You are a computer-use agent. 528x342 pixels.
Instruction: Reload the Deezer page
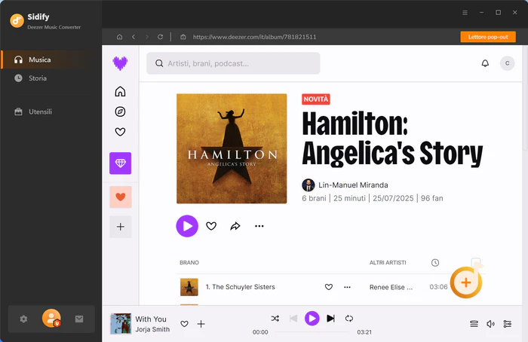click(160, 37)
